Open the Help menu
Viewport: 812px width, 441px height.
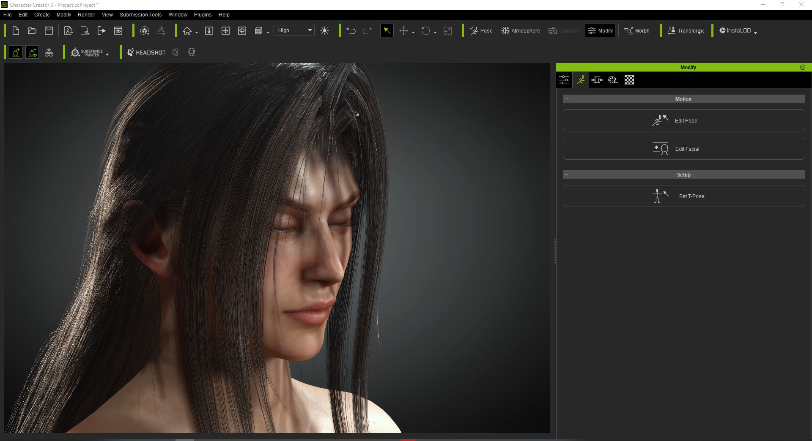click(224, 14)
